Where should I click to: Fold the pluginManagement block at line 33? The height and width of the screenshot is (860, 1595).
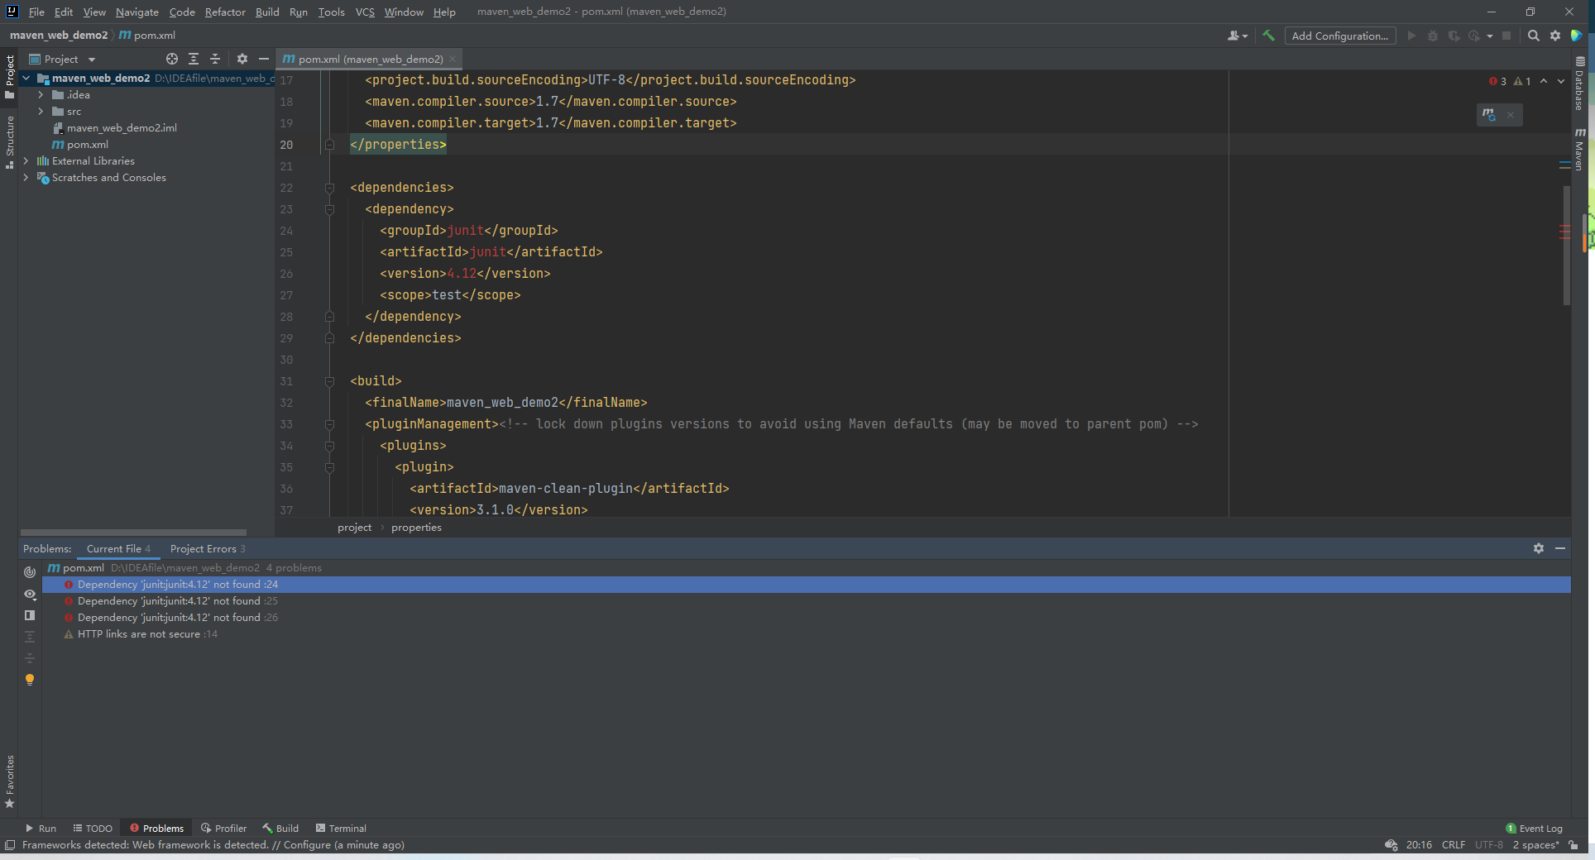tap(329, 424)
